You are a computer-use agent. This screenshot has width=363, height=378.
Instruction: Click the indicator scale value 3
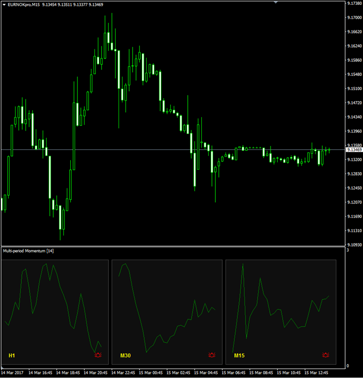(x=348, y=250)
